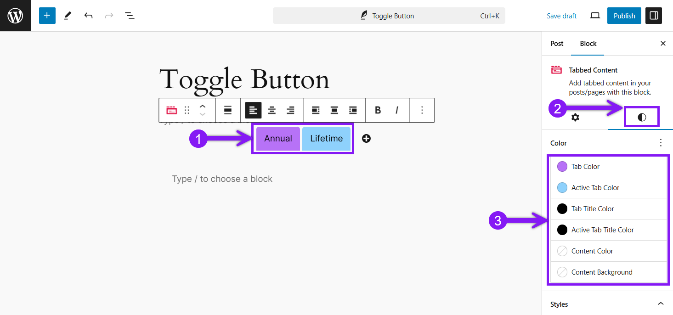673x315 pixels.
Task: Move the block down with the arrow
Action: point(202,114)
